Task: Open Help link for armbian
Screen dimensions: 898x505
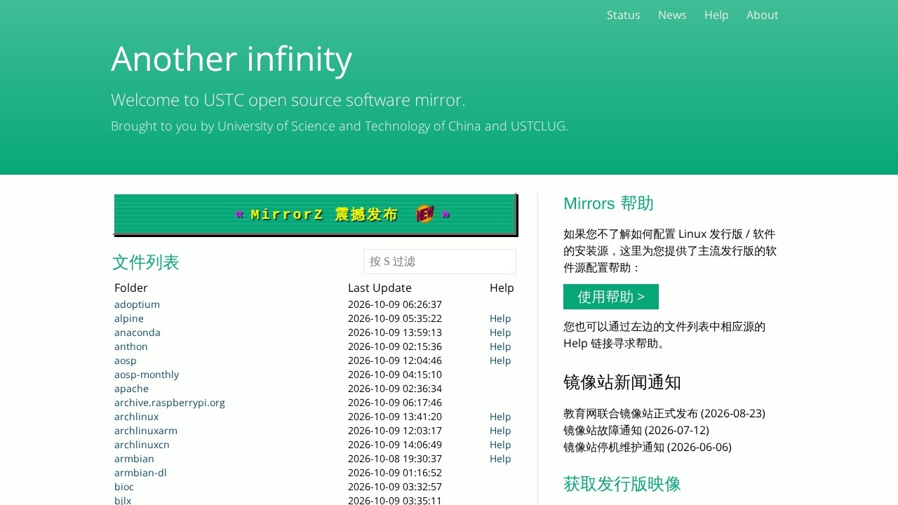Action: [500, 459]
